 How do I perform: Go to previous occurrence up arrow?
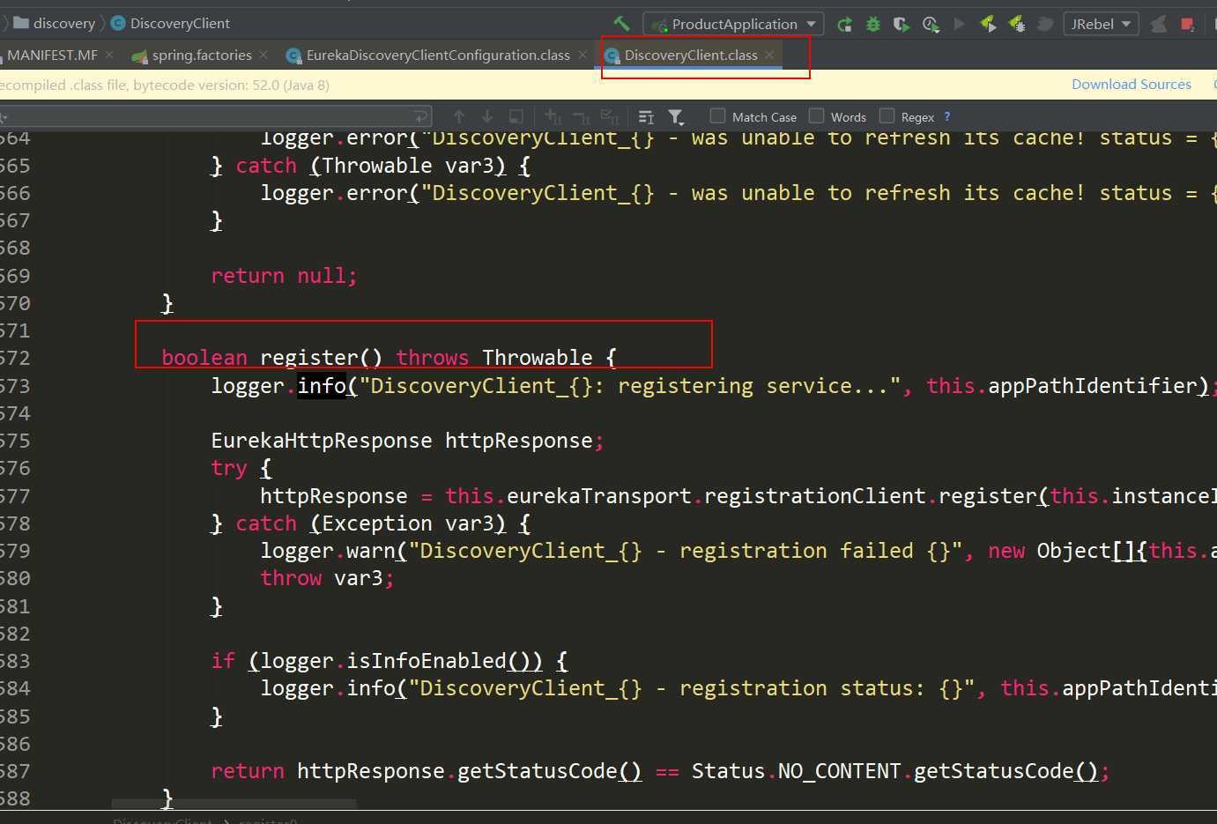pos(459,116)
